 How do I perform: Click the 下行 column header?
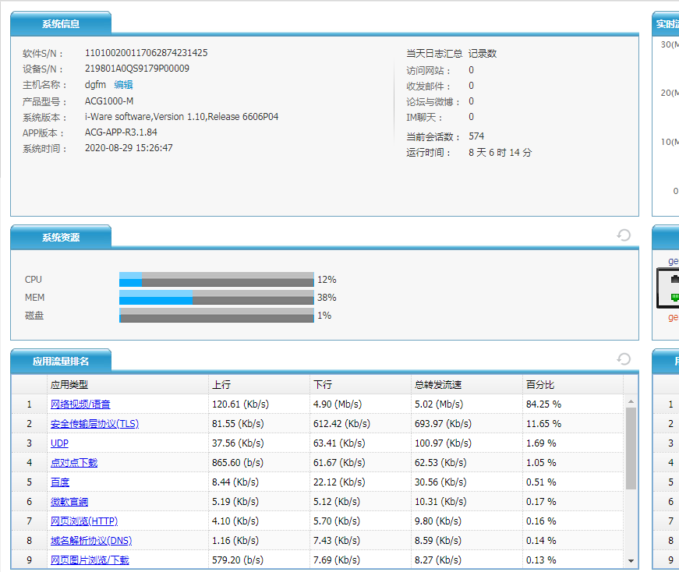click(x=360, y=384)
